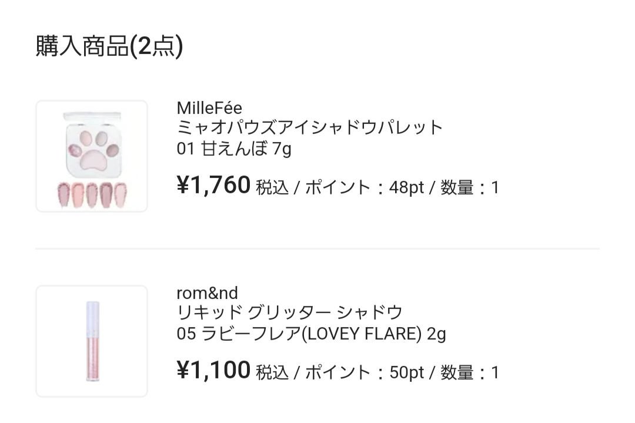Viewport: 635px width, 423px height.
Task: Click the 購入商品(2点) section heading
Action: tap(109, 44)
